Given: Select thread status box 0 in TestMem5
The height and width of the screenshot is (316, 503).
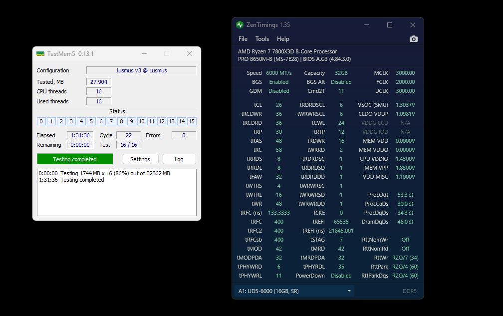Looking at the screenshot, I should [x=41, y=121].
